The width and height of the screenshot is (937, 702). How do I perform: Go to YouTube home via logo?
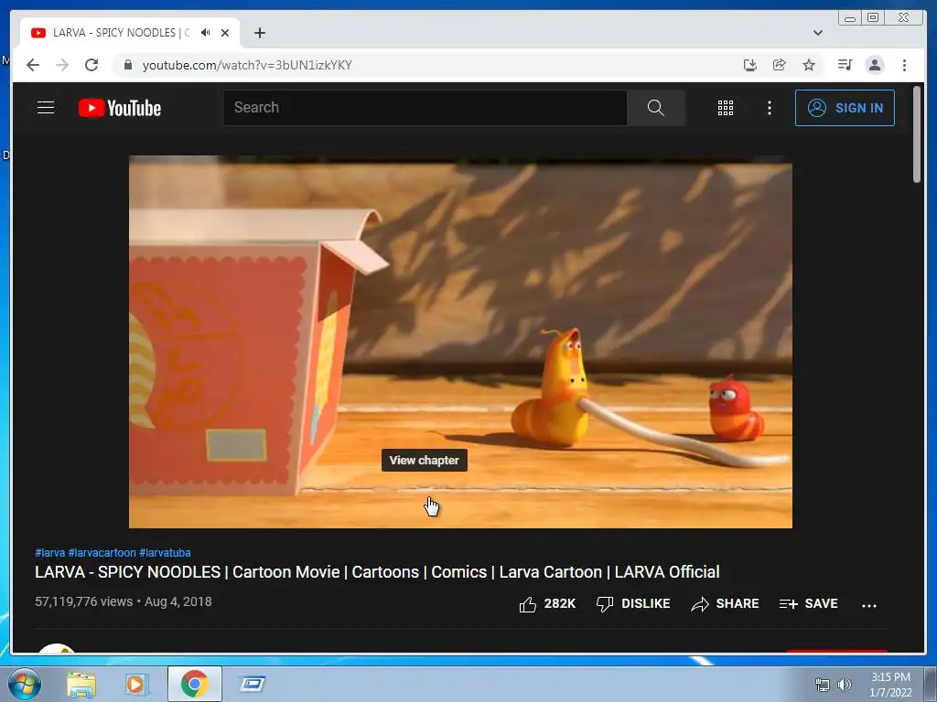pos(120,108)
